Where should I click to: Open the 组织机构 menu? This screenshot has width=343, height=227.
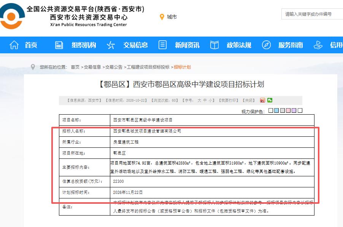(x=84, y=45)
